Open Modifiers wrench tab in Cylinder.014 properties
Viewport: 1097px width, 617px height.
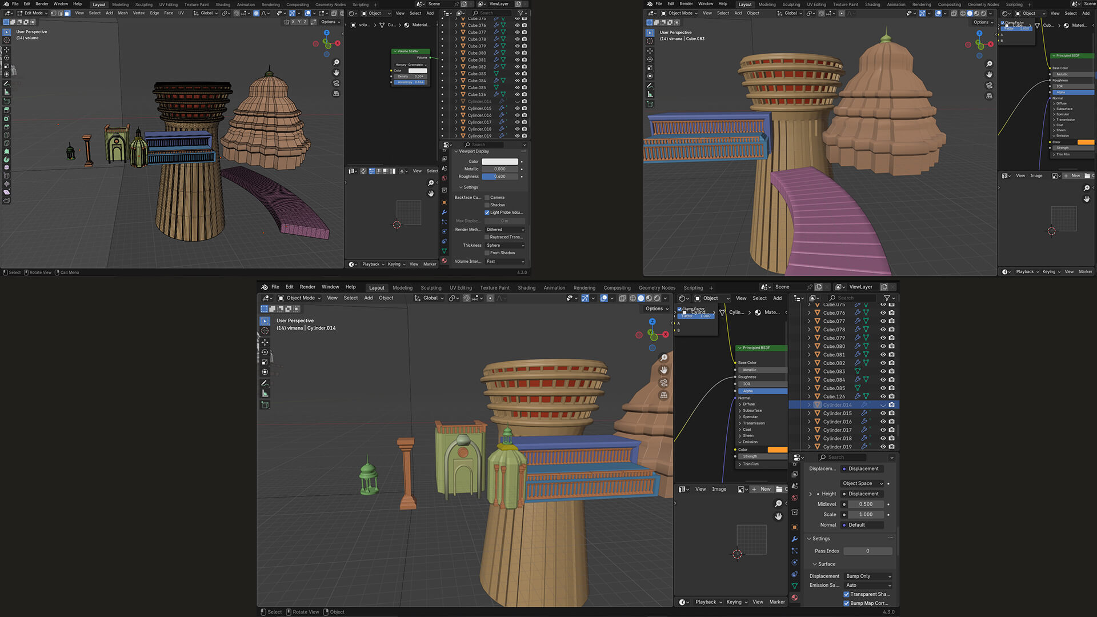(795, 539)
